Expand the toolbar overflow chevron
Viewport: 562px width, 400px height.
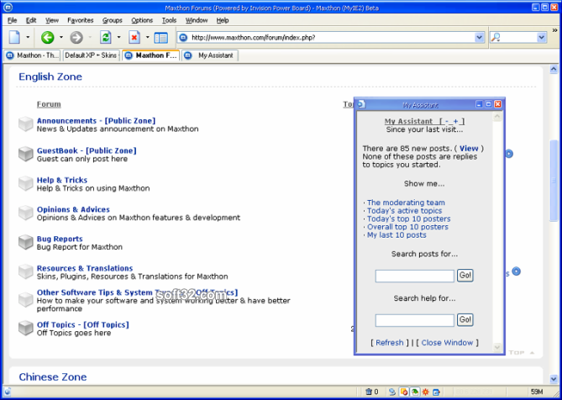pyautogui.click(x=555, y=30)
